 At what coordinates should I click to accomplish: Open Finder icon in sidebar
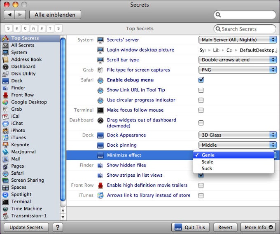(x=5, y=88)
